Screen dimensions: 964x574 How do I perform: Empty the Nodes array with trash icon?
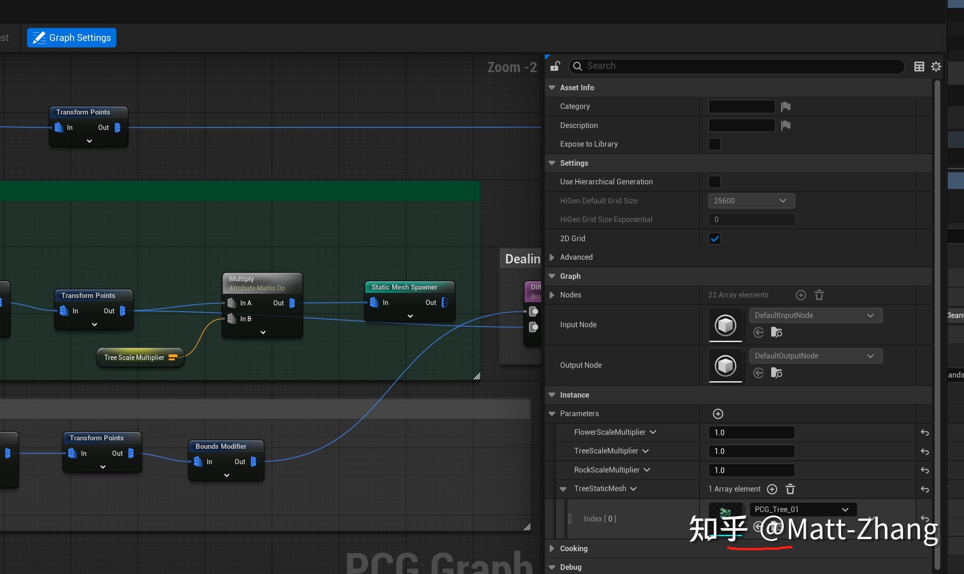pyautogui.click(x=819, y=295)
